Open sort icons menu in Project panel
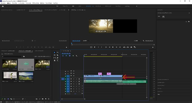192x103 pixels. click(x=23, y=99)
